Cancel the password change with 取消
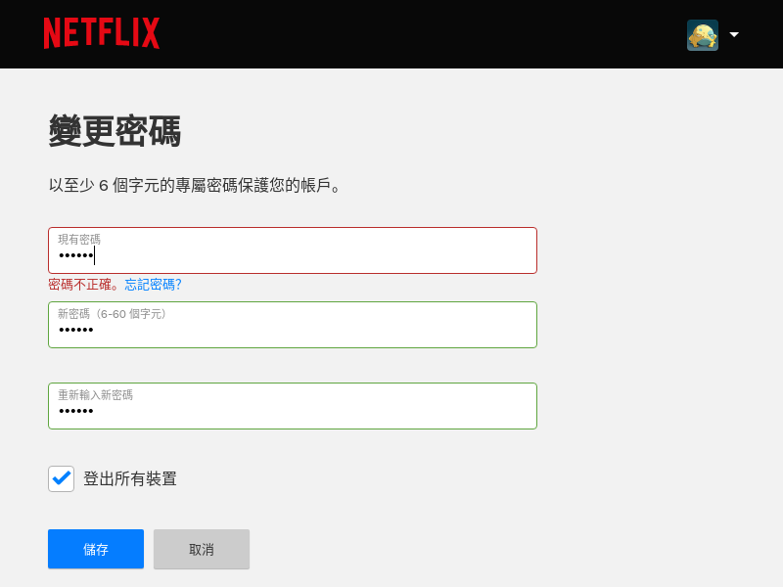This screenshot has width=783, height=587. click(202, 549)
